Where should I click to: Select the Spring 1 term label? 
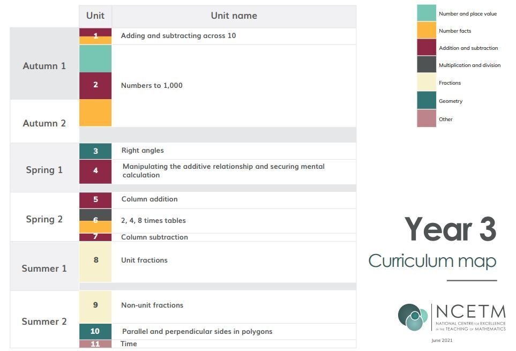coord(44,170)
